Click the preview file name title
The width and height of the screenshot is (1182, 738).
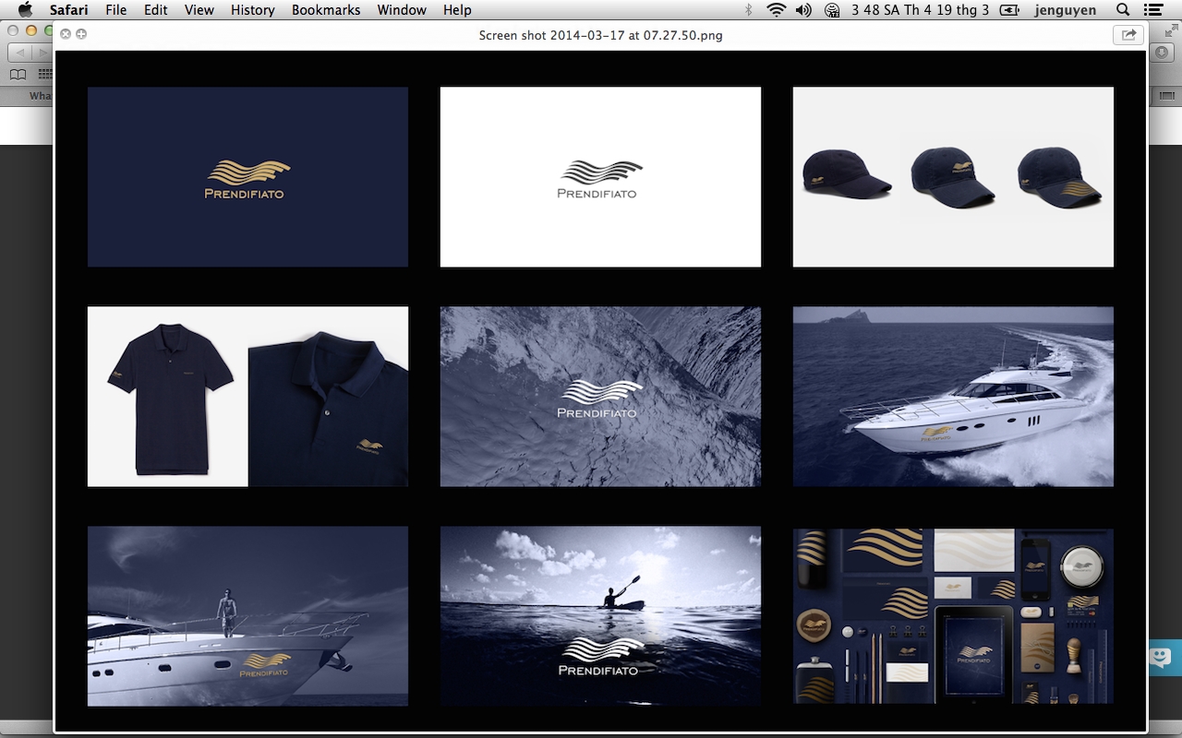[600, 35]
